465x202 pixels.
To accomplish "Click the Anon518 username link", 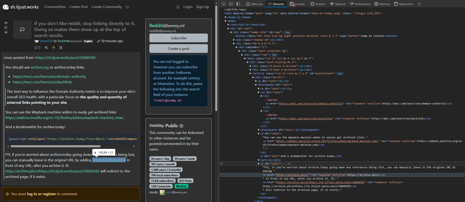I will click(46, 41).
